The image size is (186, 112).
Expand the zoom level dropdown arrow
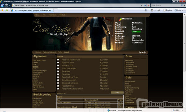coord(182,110)
